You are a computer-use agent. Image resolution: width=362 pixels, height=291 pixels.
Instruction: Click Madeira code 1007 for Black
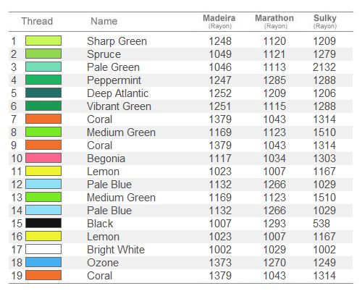[220, 224]
